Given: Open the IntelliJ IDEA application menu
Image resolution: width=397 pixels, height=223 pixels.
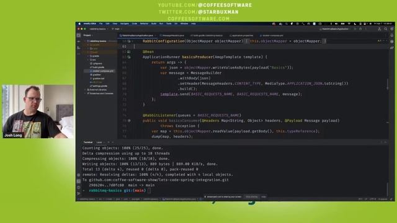Looking at the screenshot, I should click(89, 24).
